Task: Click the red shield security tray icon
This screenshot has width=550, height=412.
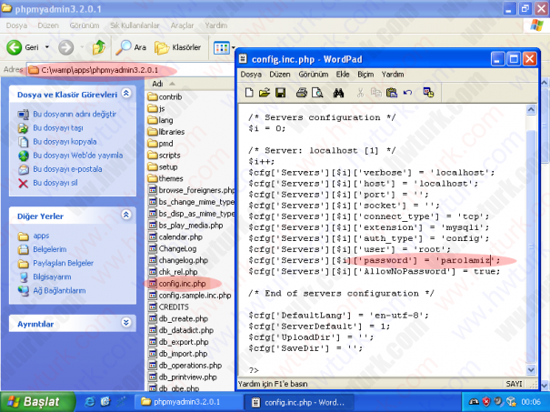Action: pos(486,402)
